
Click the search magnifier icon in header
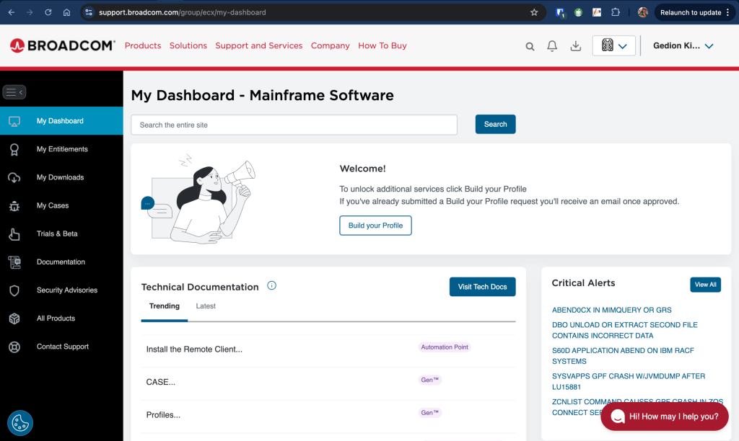(530, 46)
